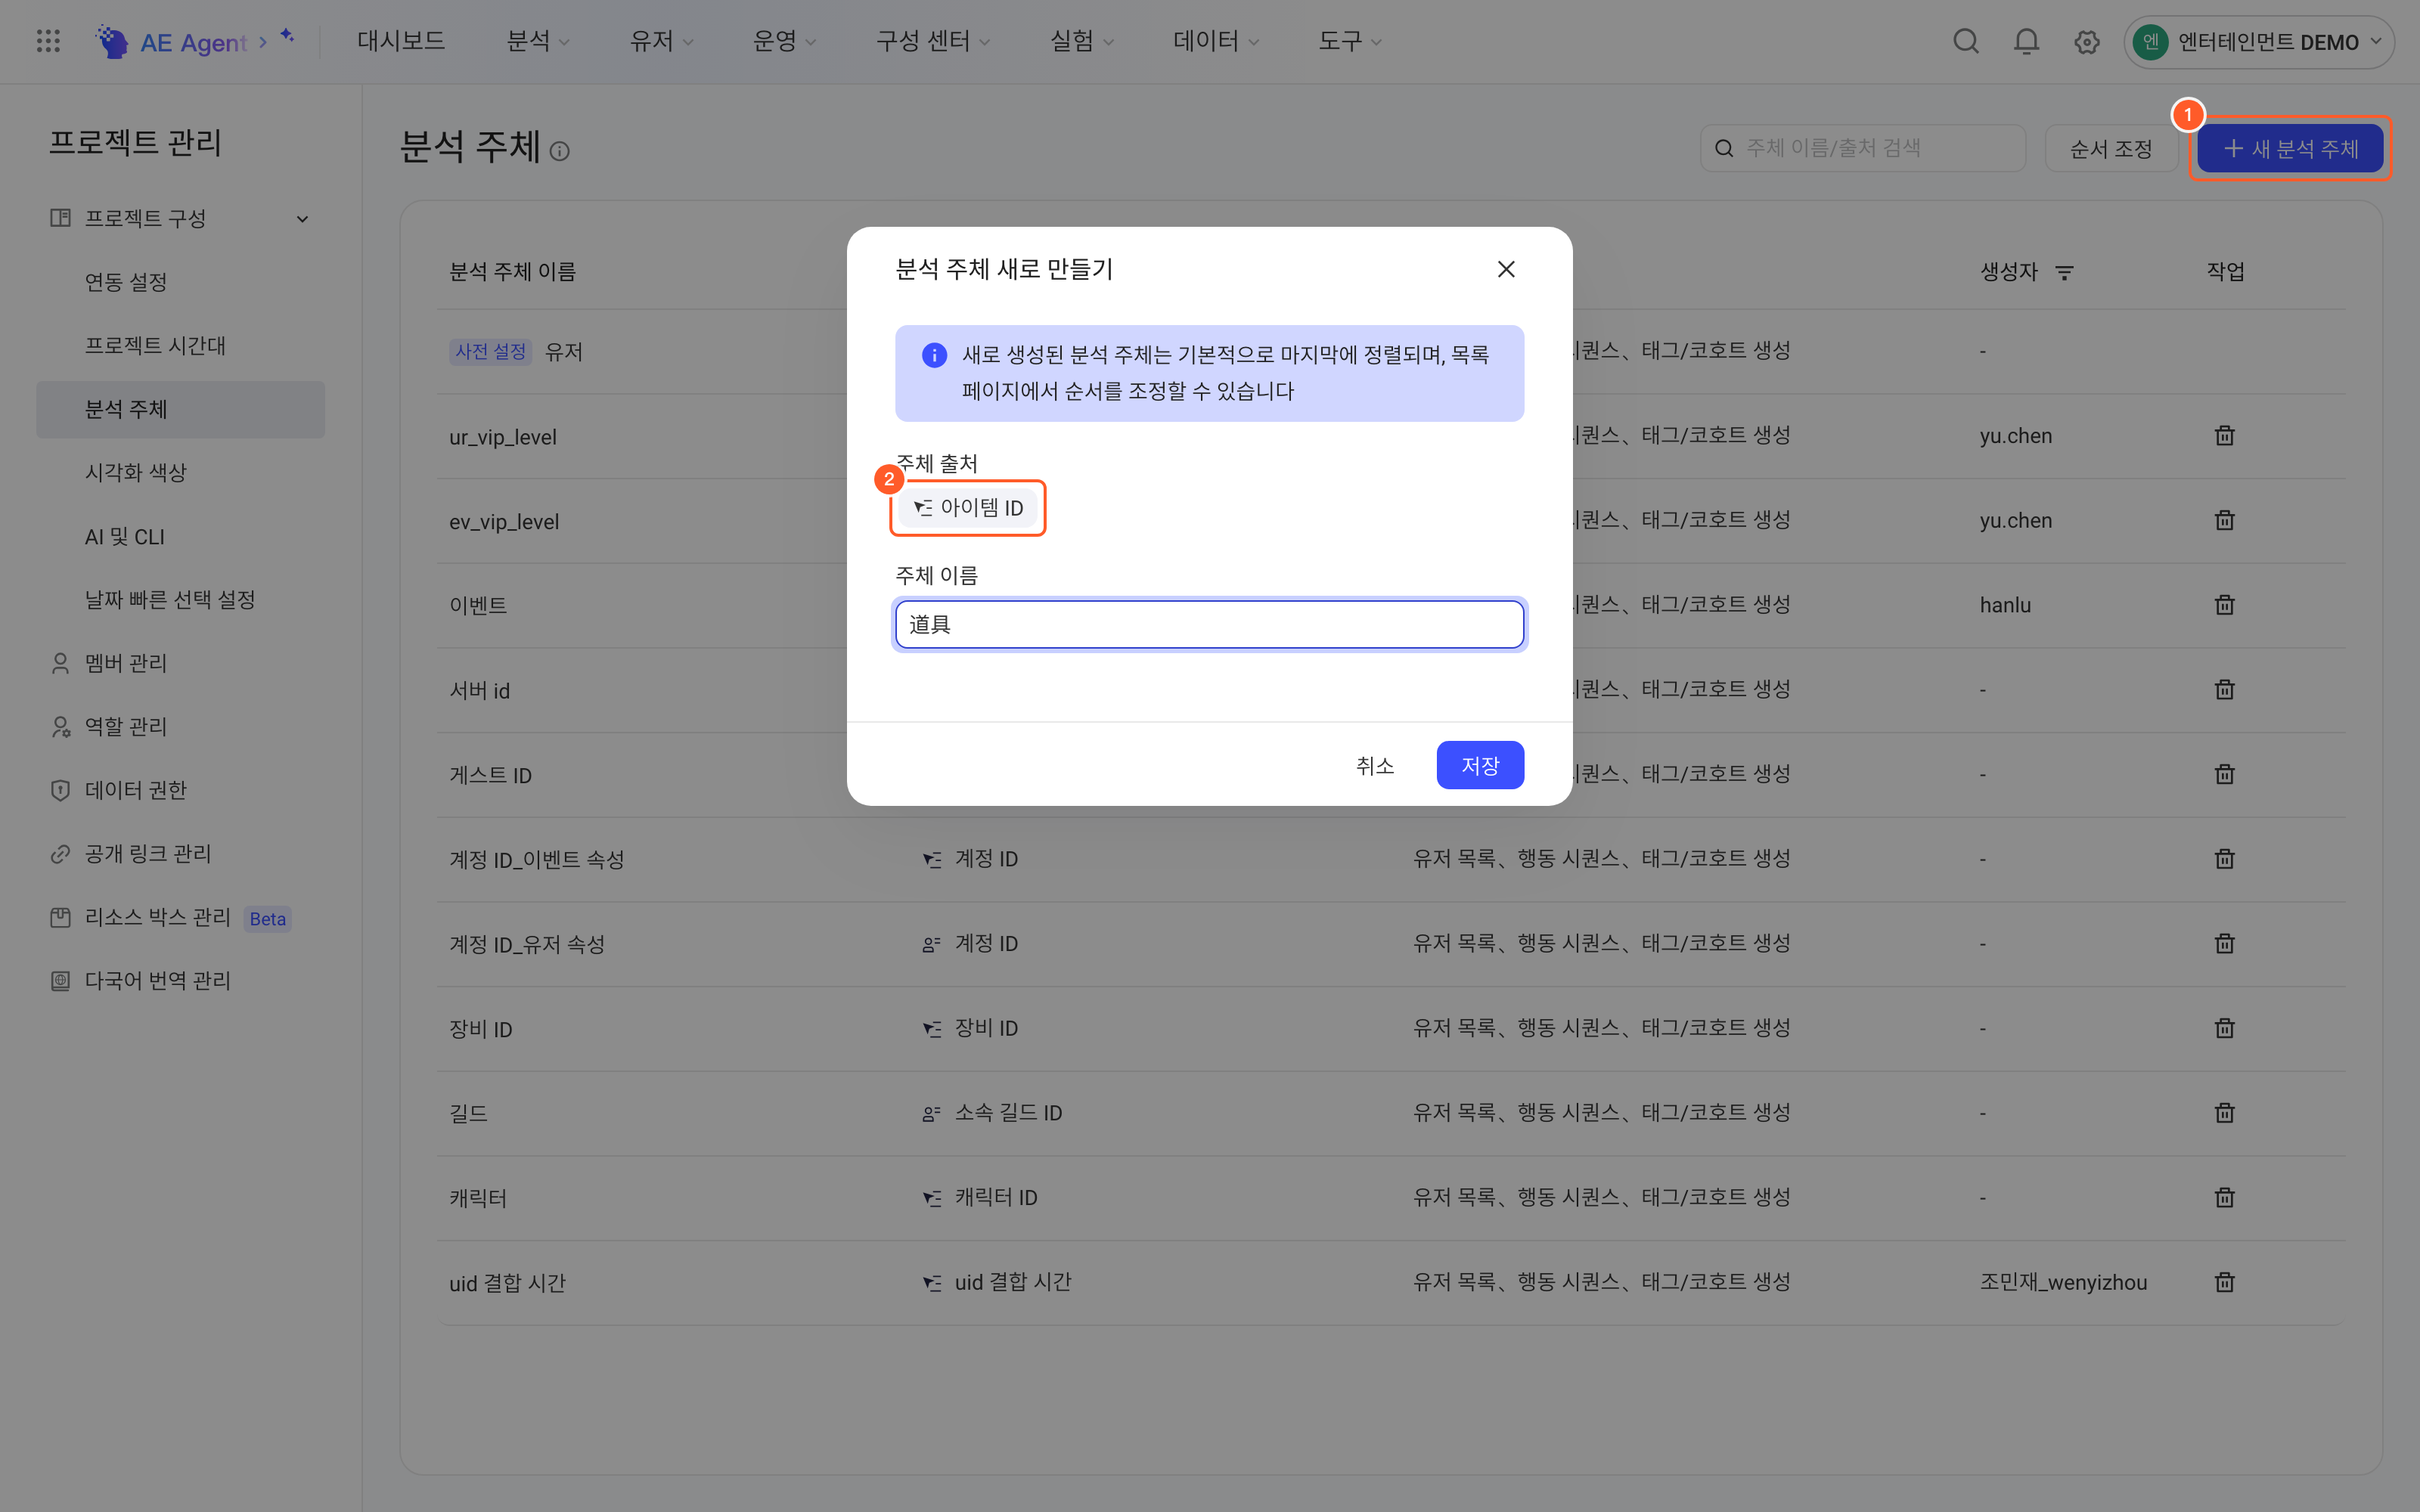Click trash icon in uid 결합 시간 row
2420x1512 pixels.
[x=2224, y=1282]
